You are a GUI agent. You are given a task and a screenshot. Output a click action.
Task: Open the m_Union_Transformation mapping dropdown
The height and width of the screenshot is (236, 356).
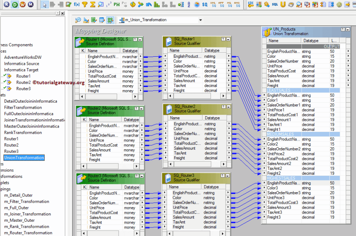point(200,20)
